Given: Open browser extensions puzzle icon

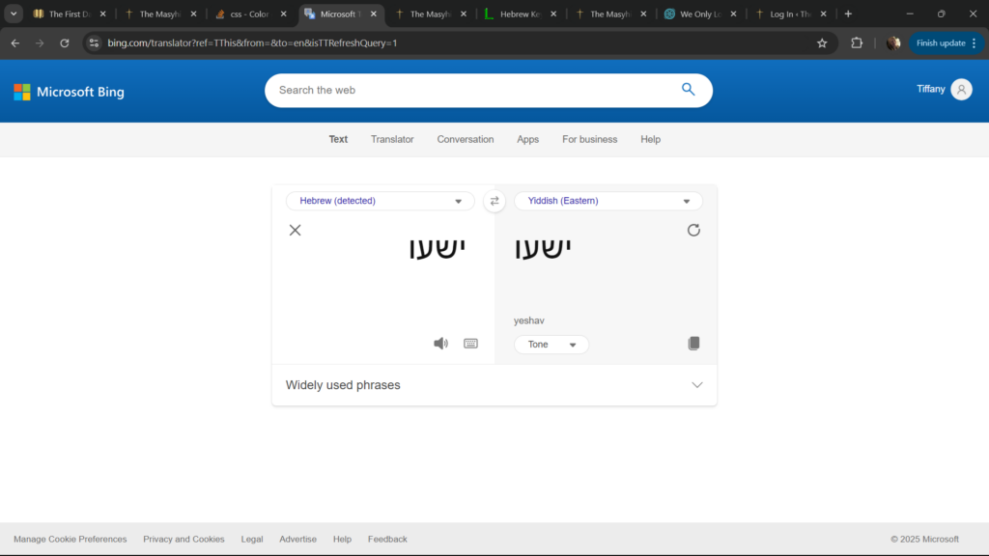Looking at the screenshot, I should (857, 43).
